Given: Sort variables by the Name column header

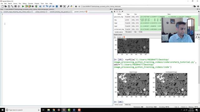Looking at the screenshot, I should [x=119, y=14].
